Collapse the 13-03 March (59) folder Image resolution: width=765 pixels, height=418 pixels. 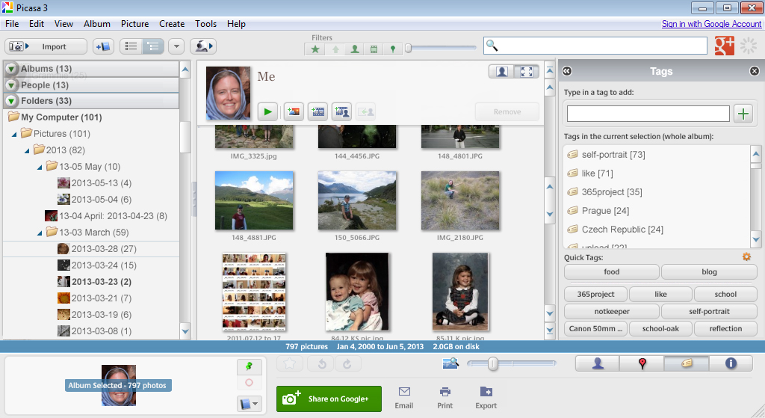coord(40,233)
